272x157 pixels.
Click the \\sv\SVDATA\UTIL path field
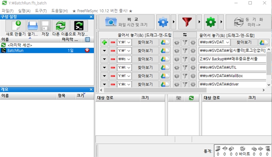point(232,68)
